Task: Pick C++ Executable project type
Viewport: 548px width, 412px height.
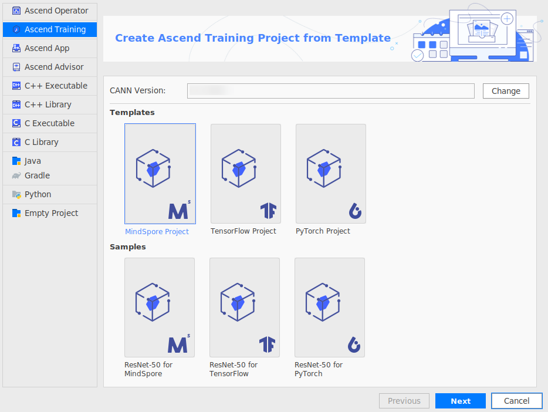Action: click(50, 86)
